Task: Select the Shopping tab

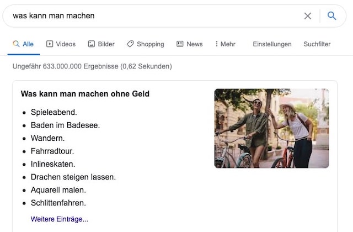Action: click(150, 44)
